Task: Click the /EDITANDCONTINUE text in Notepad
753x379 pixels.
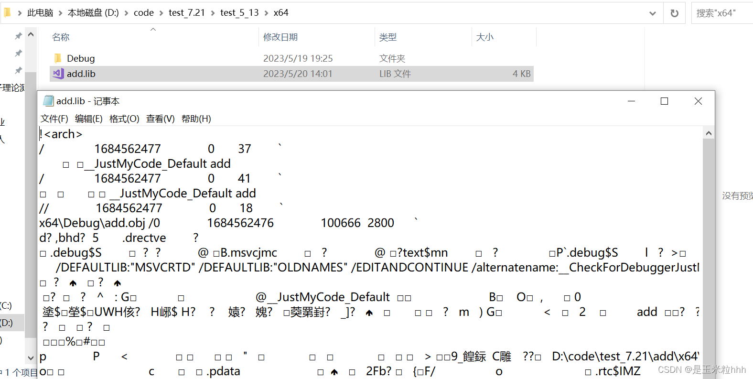Action: 409,267
